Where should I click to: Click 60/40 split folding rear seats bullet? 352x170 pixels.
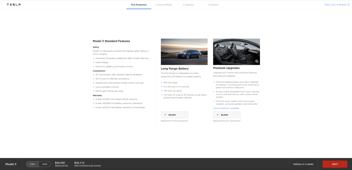pyautogui.click(x=109, y=91)
